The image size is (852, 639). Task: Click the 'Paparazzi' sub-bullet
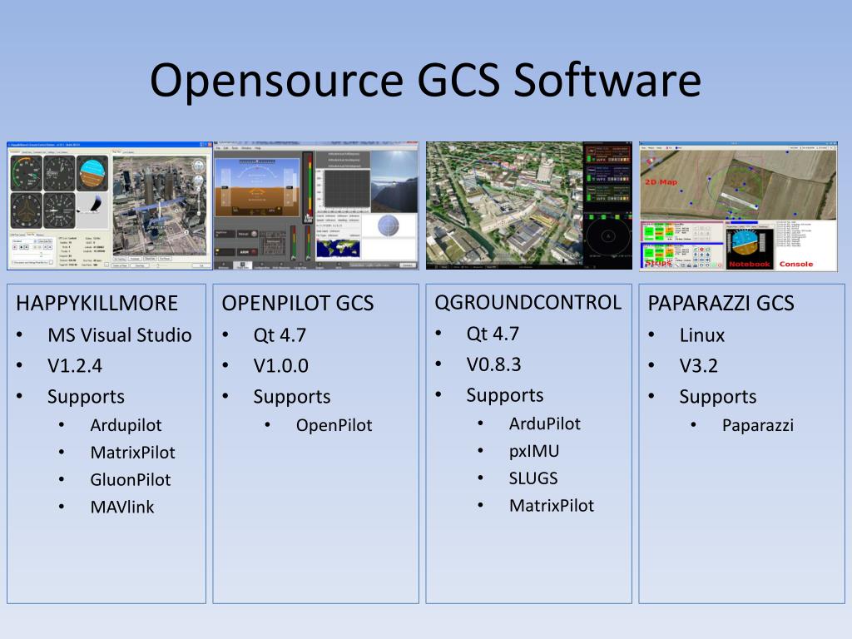(x=758, y=425)
